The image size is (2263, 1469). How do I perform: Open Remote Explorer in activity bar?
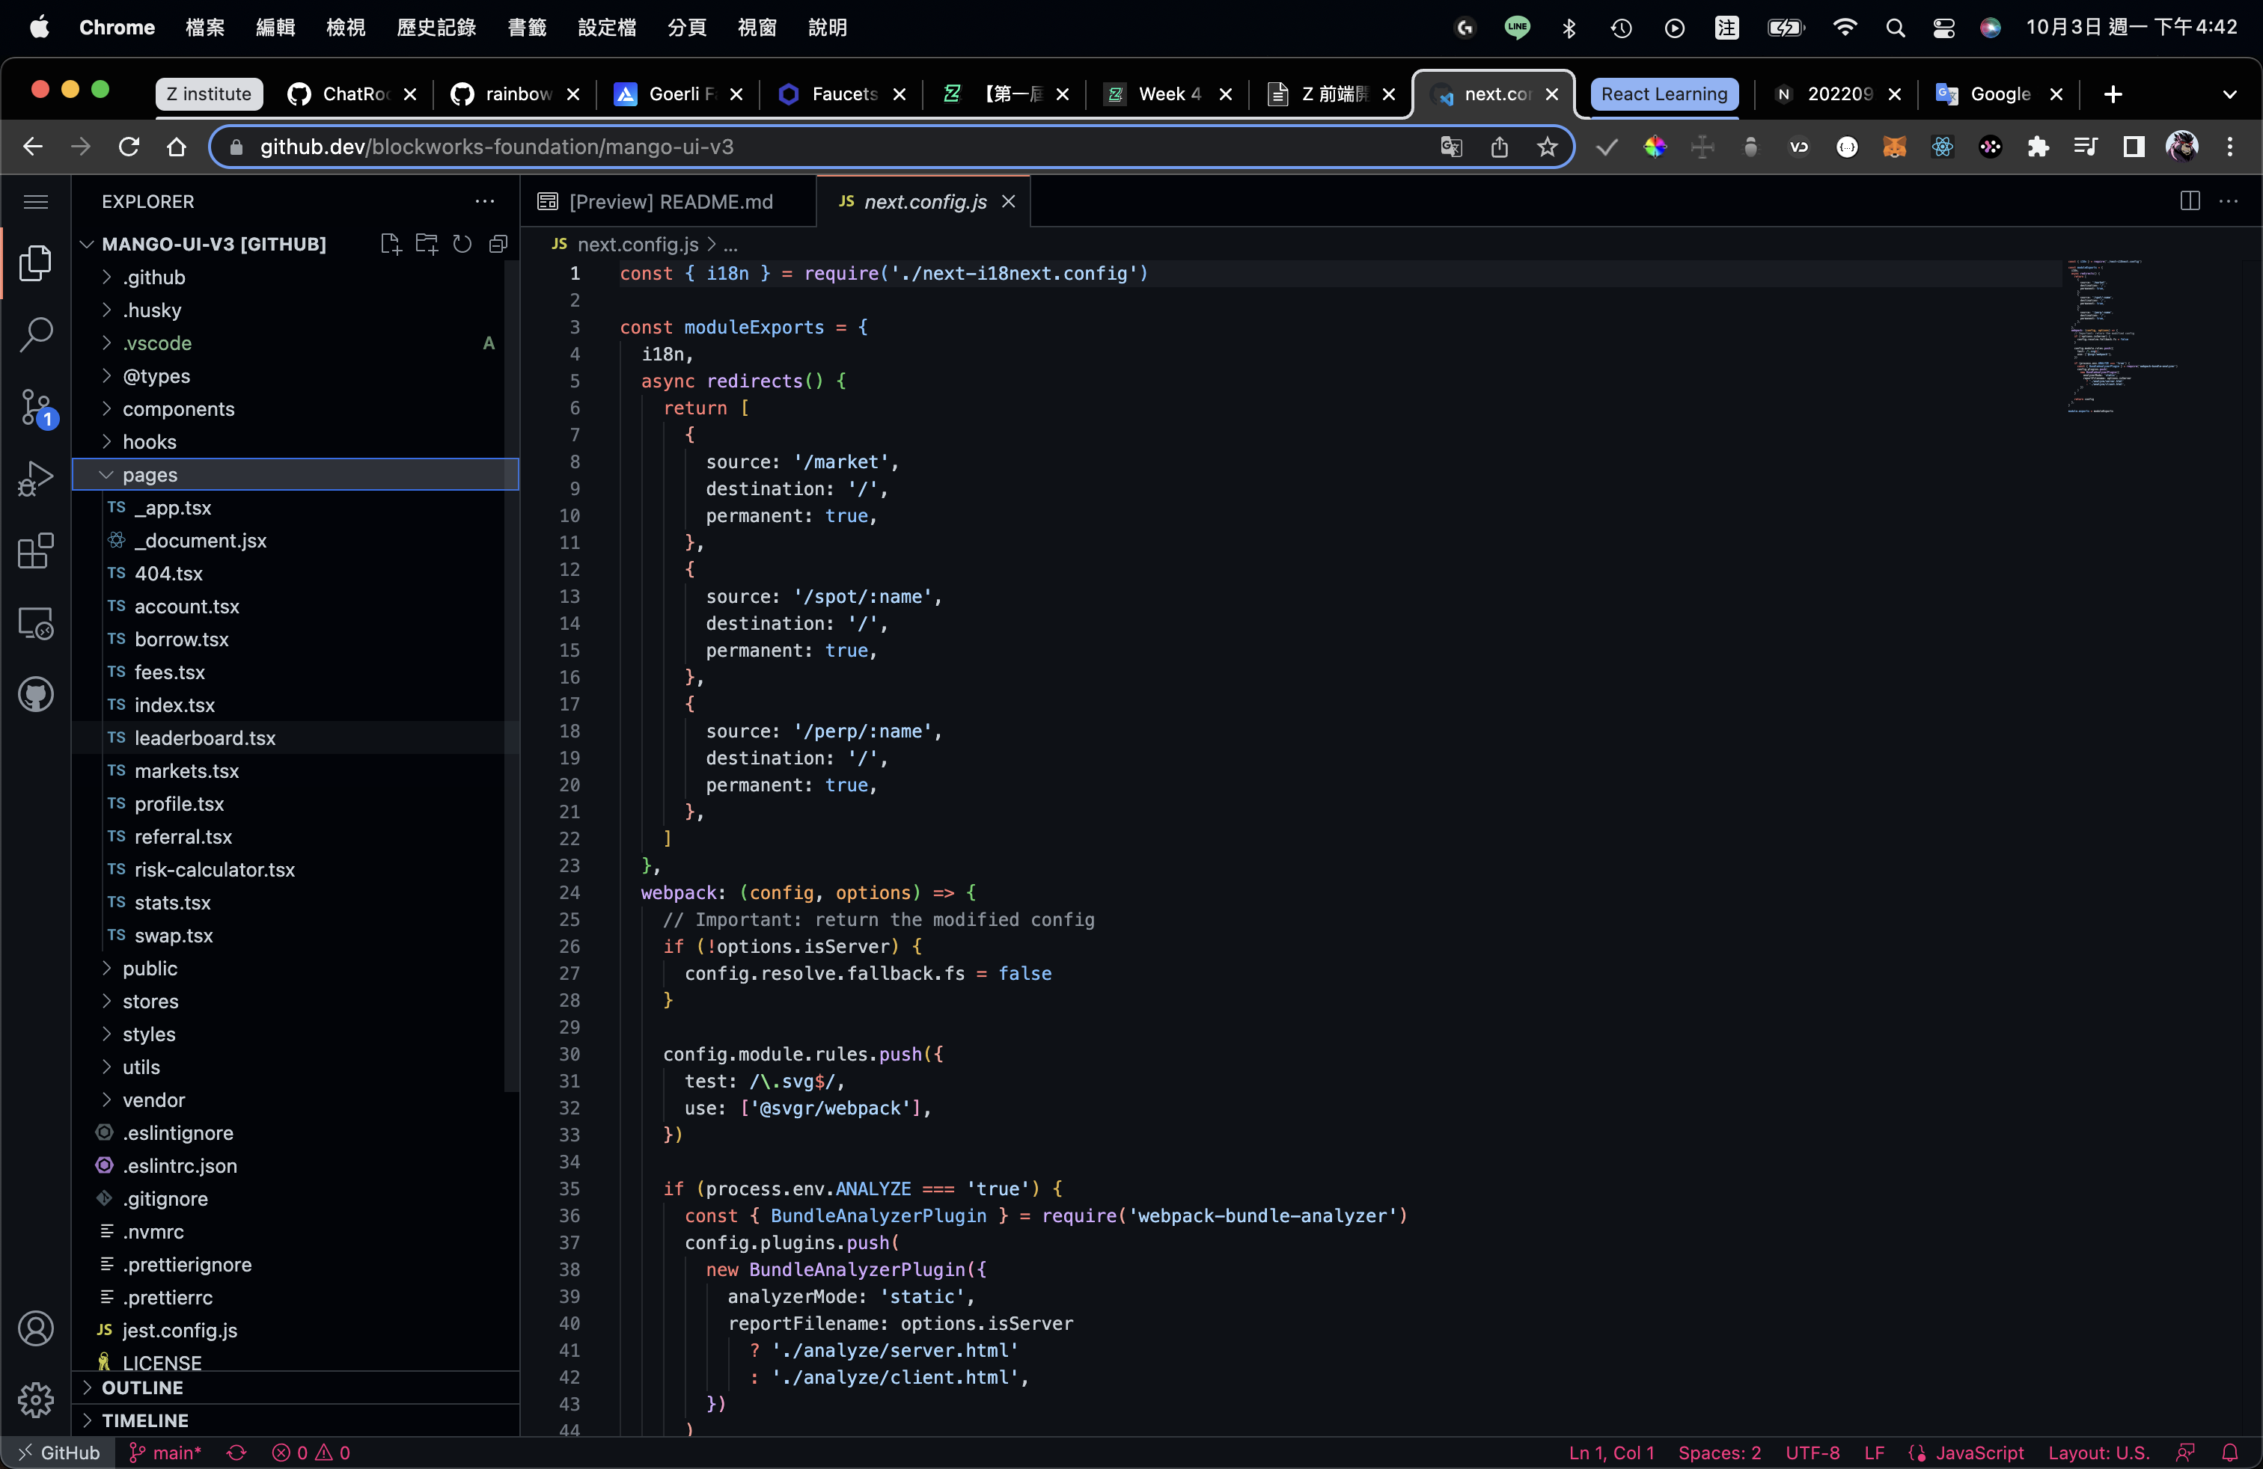pos(35,623)
